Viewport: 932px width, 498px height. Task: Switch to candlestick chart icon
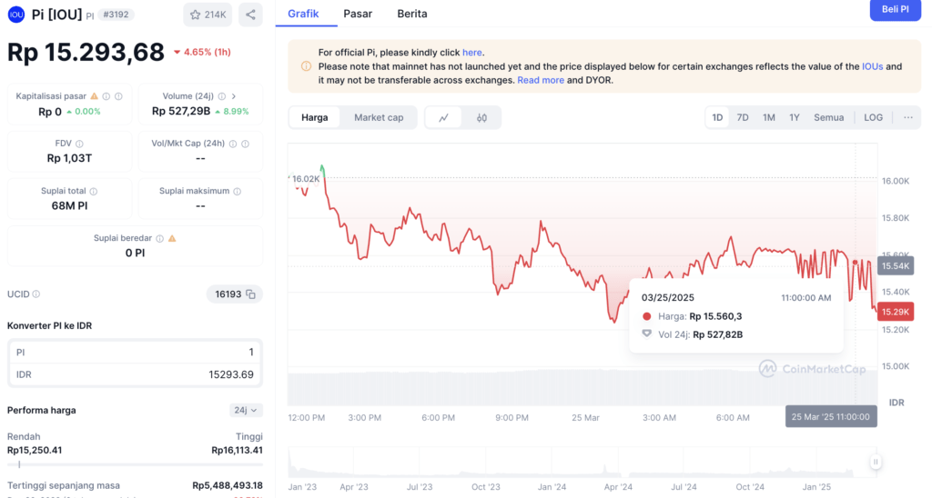pyautogui.click(x=482, y=117)
